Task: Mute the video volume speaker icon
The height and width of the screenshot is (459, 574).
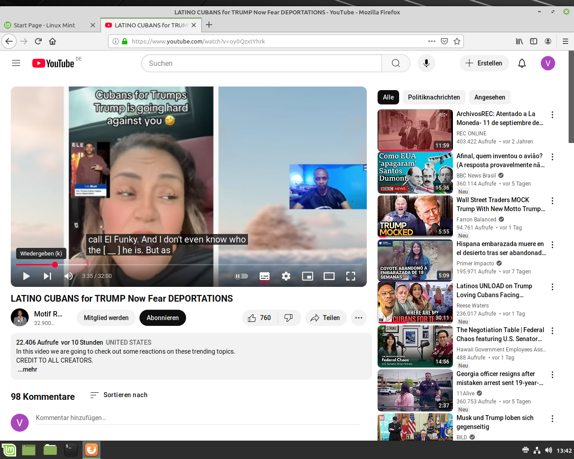Action: pyautogui.click(x=69, y=276)
